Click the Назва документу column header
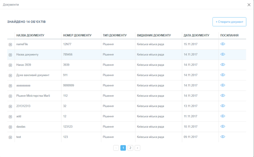Screen dimensions: 254x157 click(30, 35)
